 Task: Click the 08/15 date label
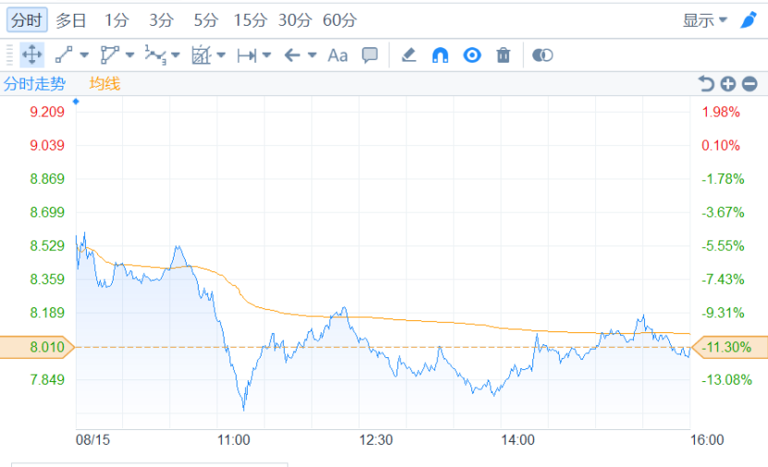coord(92,439)
